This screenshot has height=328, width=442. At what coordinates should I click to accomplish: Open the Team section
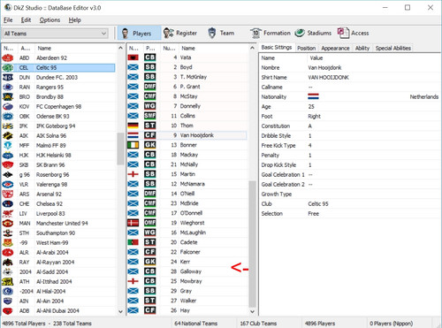[221, 33]
